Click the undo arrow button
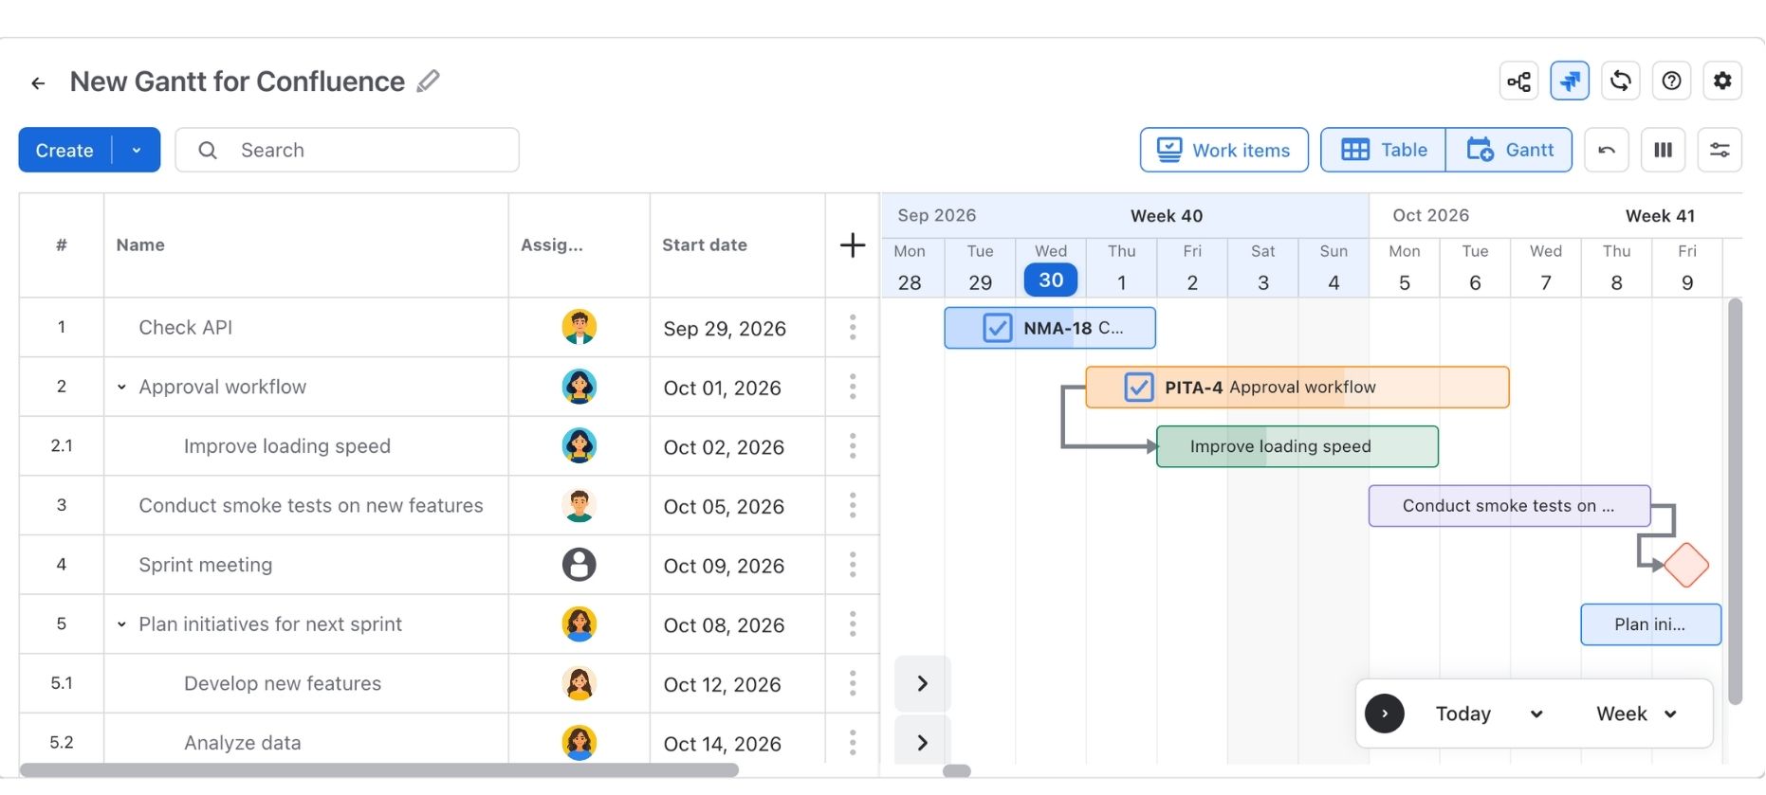 click(x=1607, y=150)
